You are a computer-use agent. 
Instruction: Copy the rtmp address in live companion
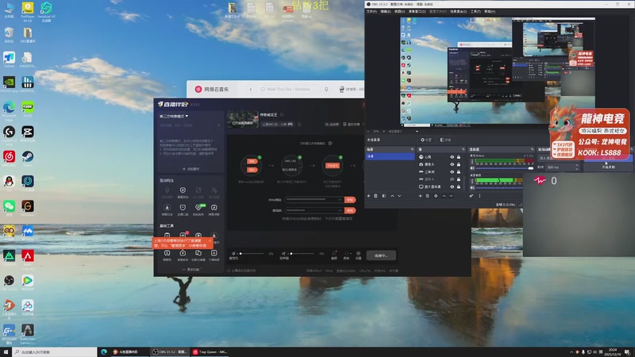[350, 200]
